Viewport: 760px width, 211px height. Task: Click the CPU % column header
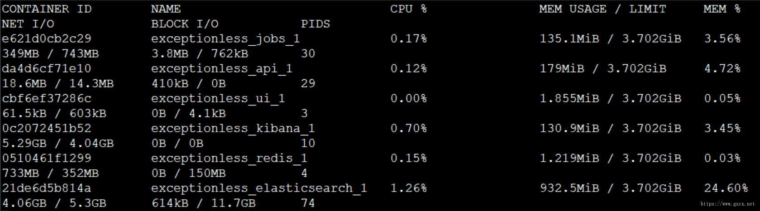point(408,9)
